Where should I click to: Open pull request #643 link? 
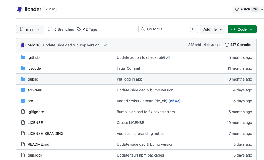[174, 101]
